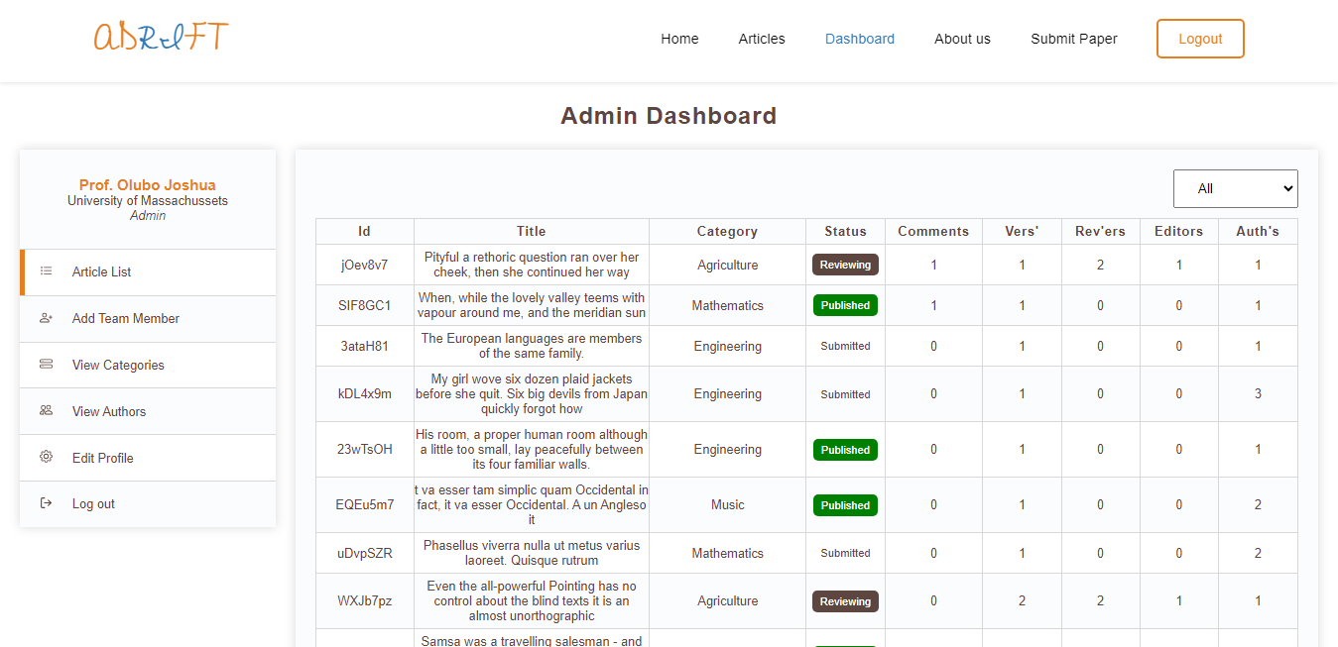This screenshot has width=1338, height=647.
Task: Click the View Authors people icon
Action: [46, 411]
